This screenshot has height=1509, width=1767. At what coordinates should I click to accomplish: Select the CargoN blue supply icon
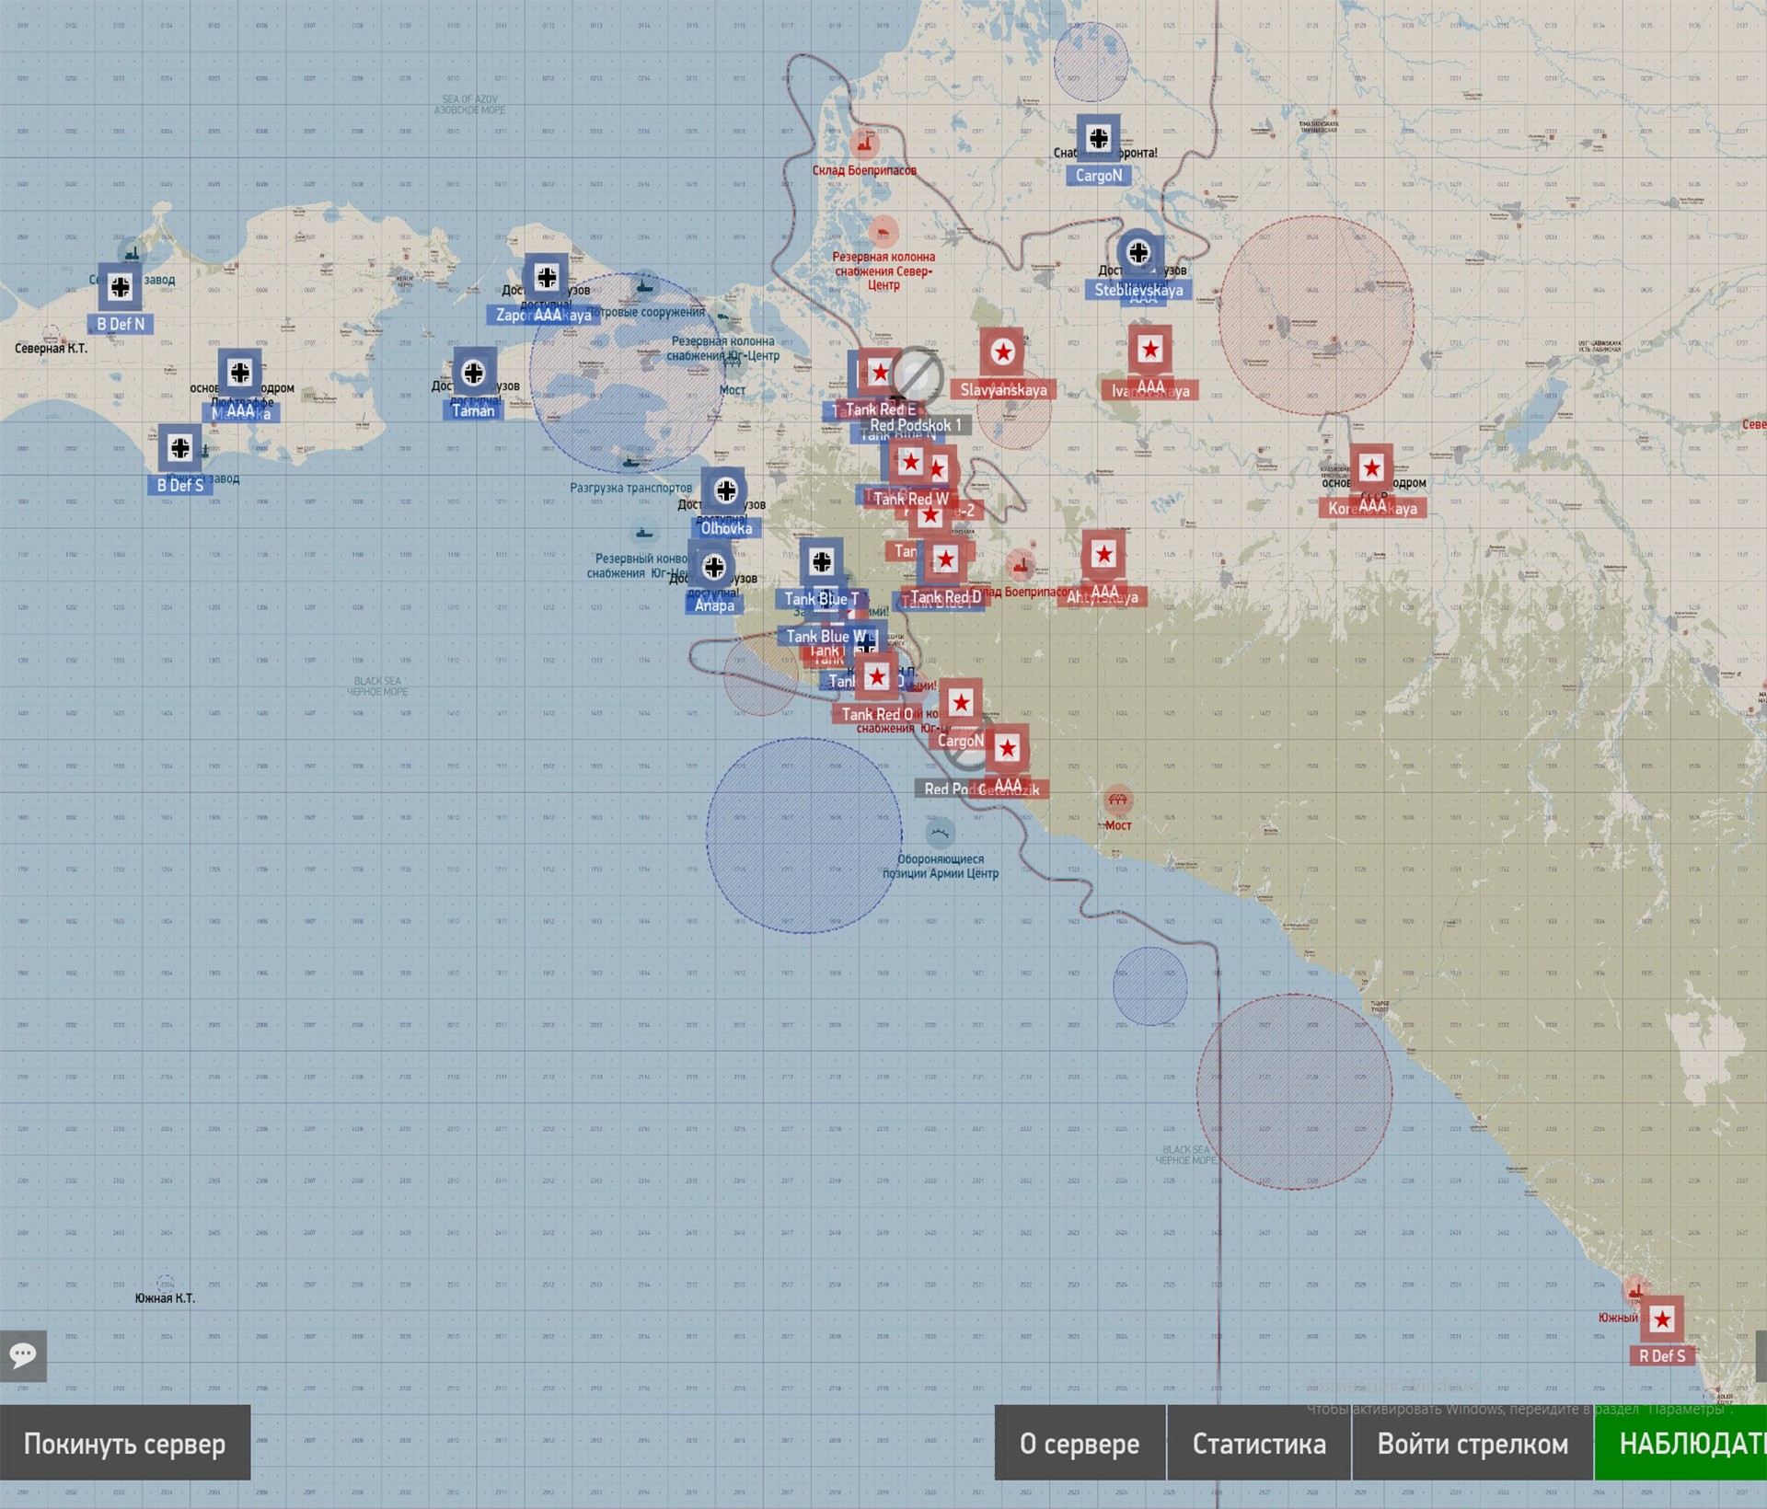(1099, 138)
